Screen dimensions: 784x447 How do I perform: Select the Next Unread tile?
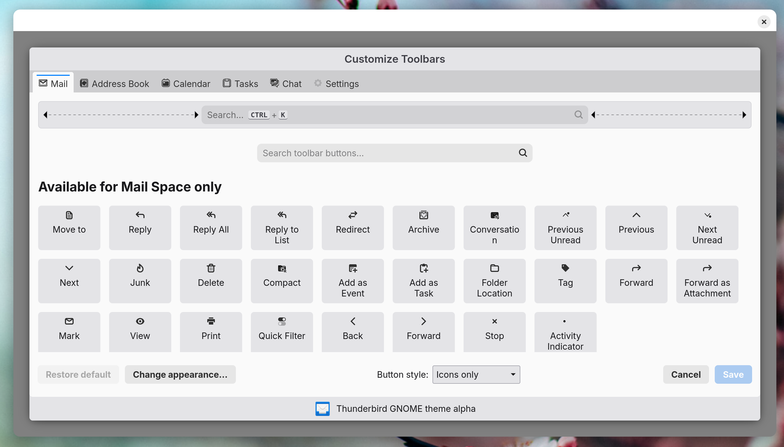pos(707,227)
